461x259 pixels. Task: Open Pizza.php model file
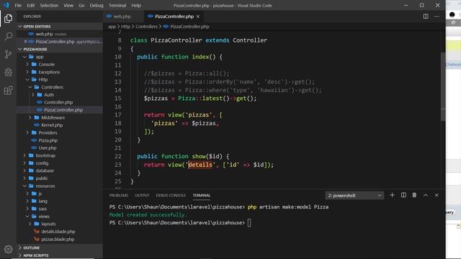(48, 140)
